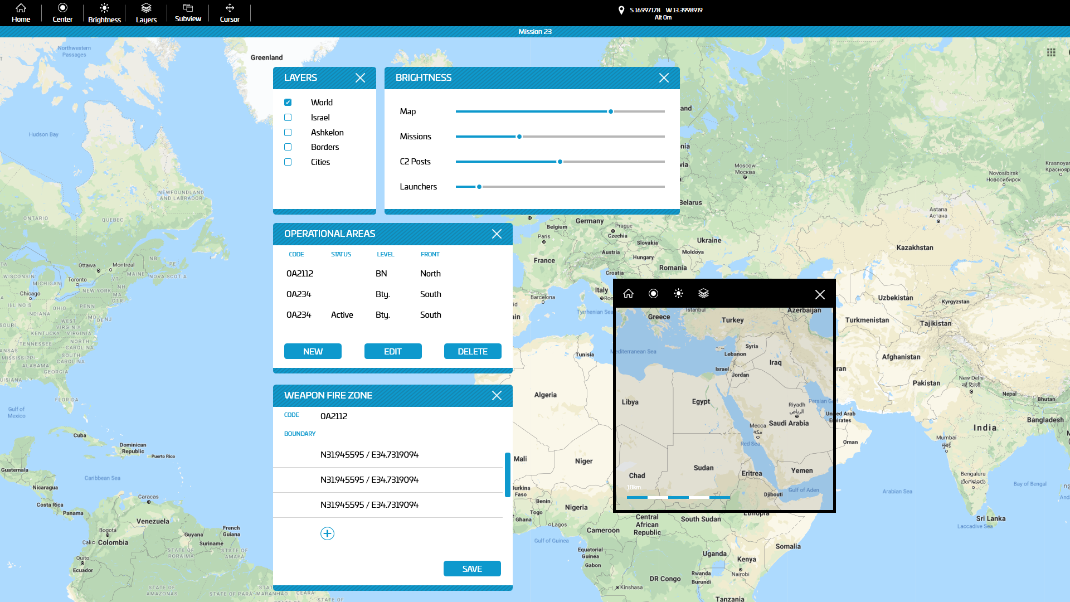Image resolution: width=1070 pixels, height=602 pixels.
Task: Click the Egypt label in subview map
Action: point(701,401)
